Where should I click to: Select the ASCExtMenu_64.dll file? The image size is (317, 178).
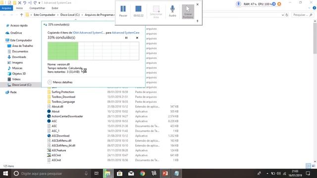63,145
